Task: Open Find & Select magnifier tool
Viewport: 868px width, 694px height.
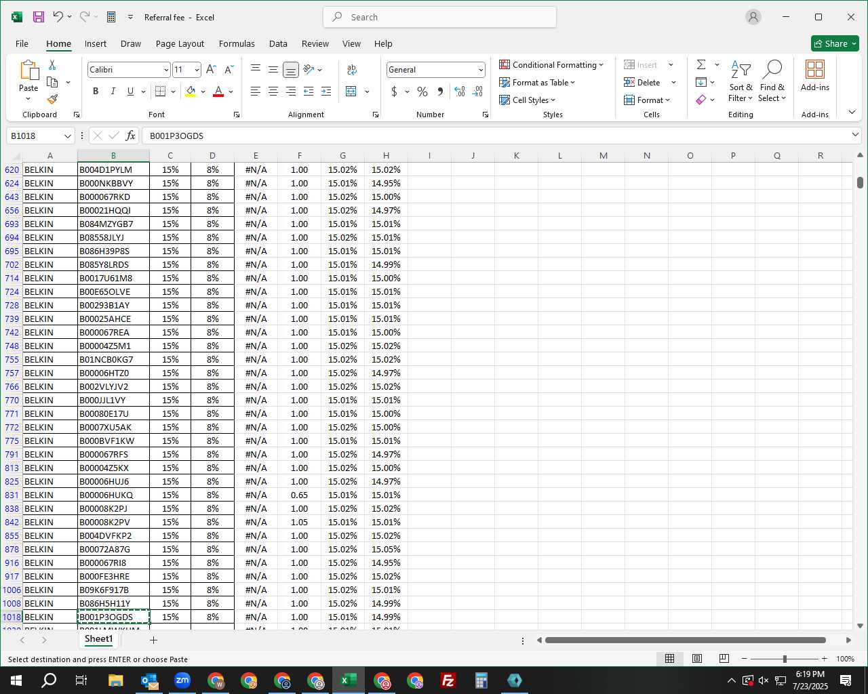Action: [x=772, y=81]
